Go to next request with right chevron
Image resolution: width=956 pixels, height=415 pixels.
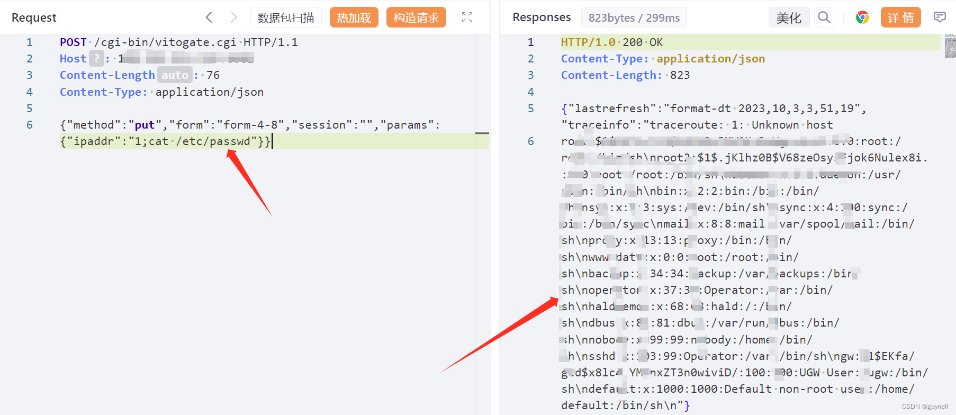click(x=233, y=17)
